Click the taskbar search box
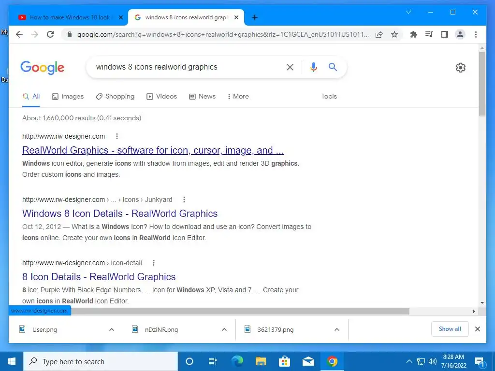The width and height of the screenshot is (495, 371). pos(101,361)
